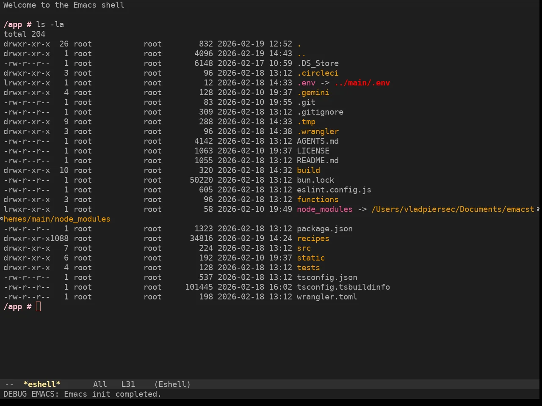Click the 'total 204' output line
This screenshot has width=542, height=406.
pos(24,34)
